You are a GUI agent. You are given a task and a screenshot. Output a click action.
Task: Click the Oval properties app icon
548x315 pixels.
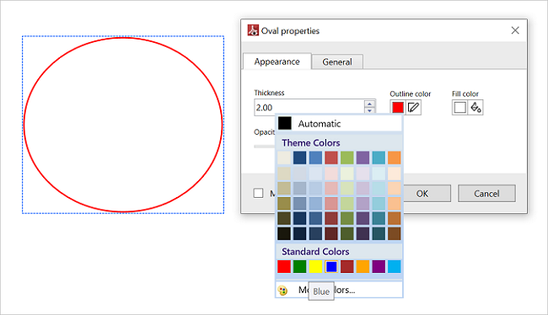(x=253, y=30)
